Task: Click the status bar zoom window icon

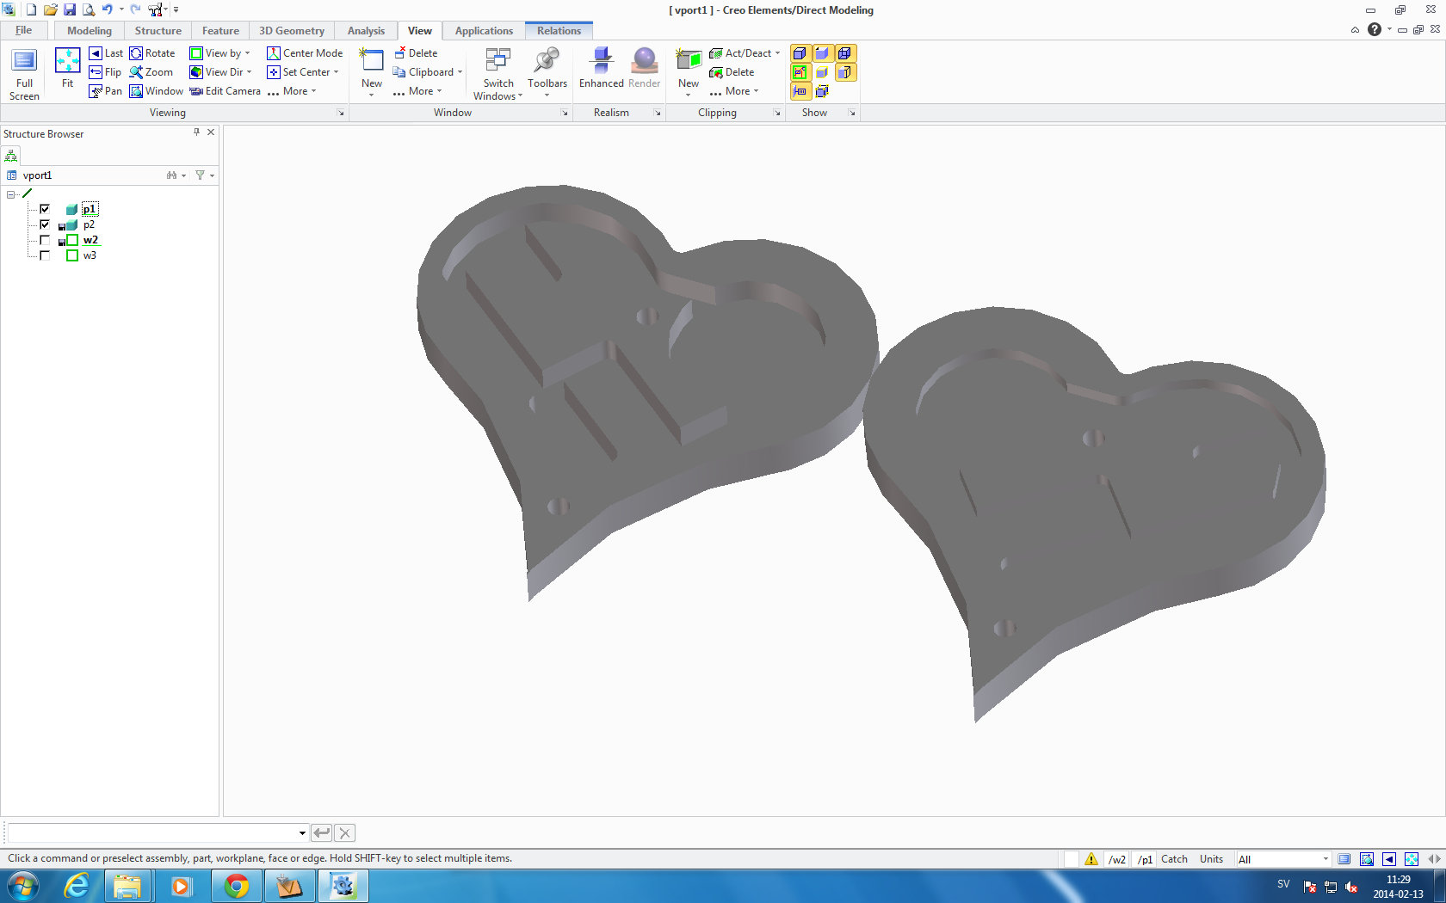Action: pos(1367,859)
